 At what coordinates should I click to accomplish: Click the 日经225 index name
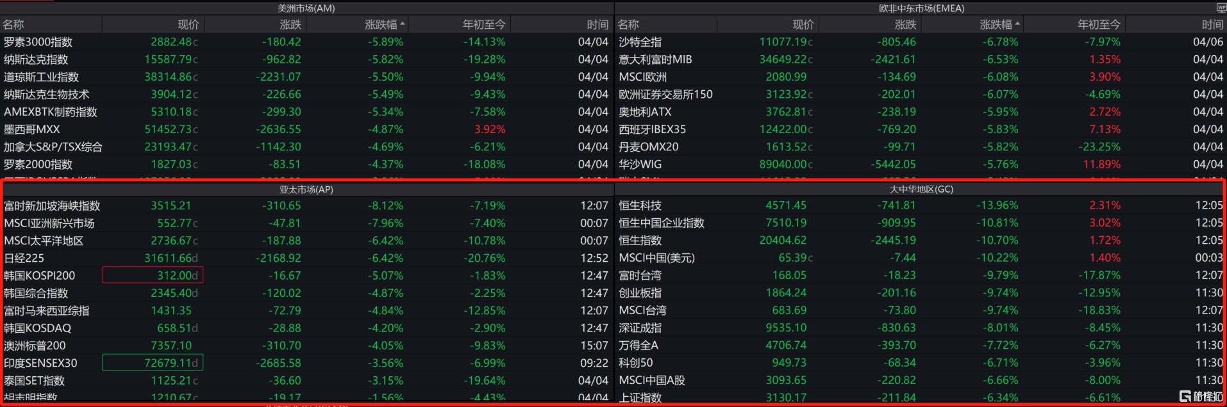tap(24, 258)
